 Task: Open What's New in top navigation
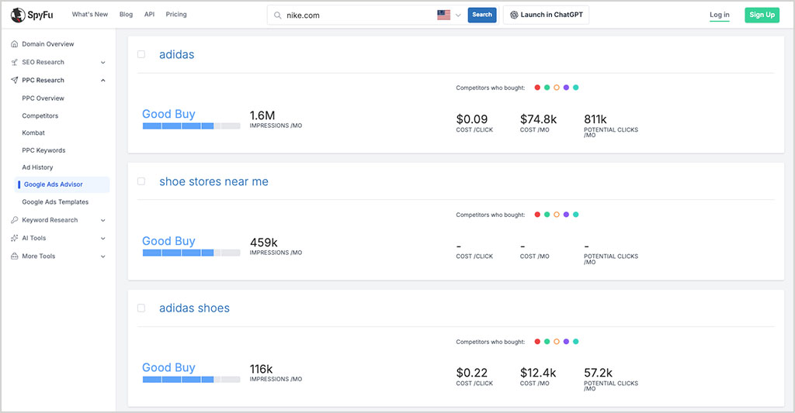click(x=90, y=14)
